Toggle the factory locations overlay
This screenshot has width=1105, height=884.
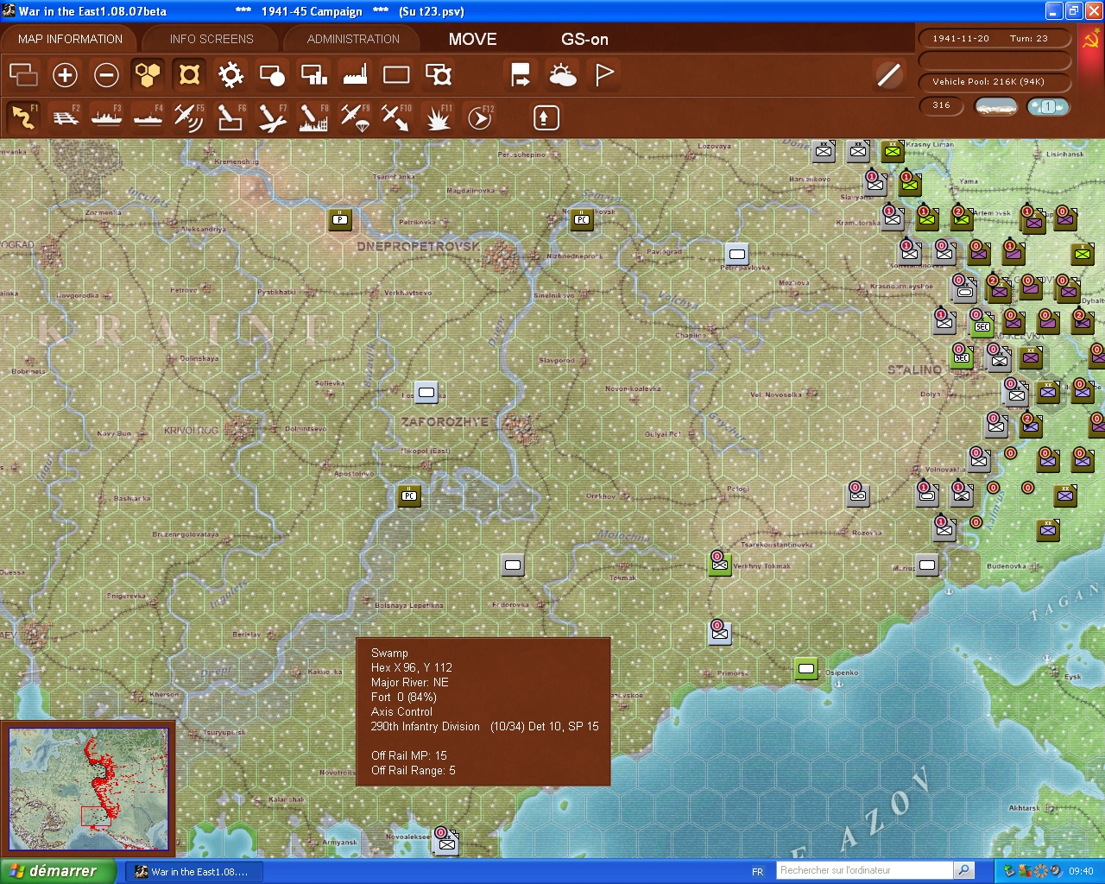coord(355,75)
